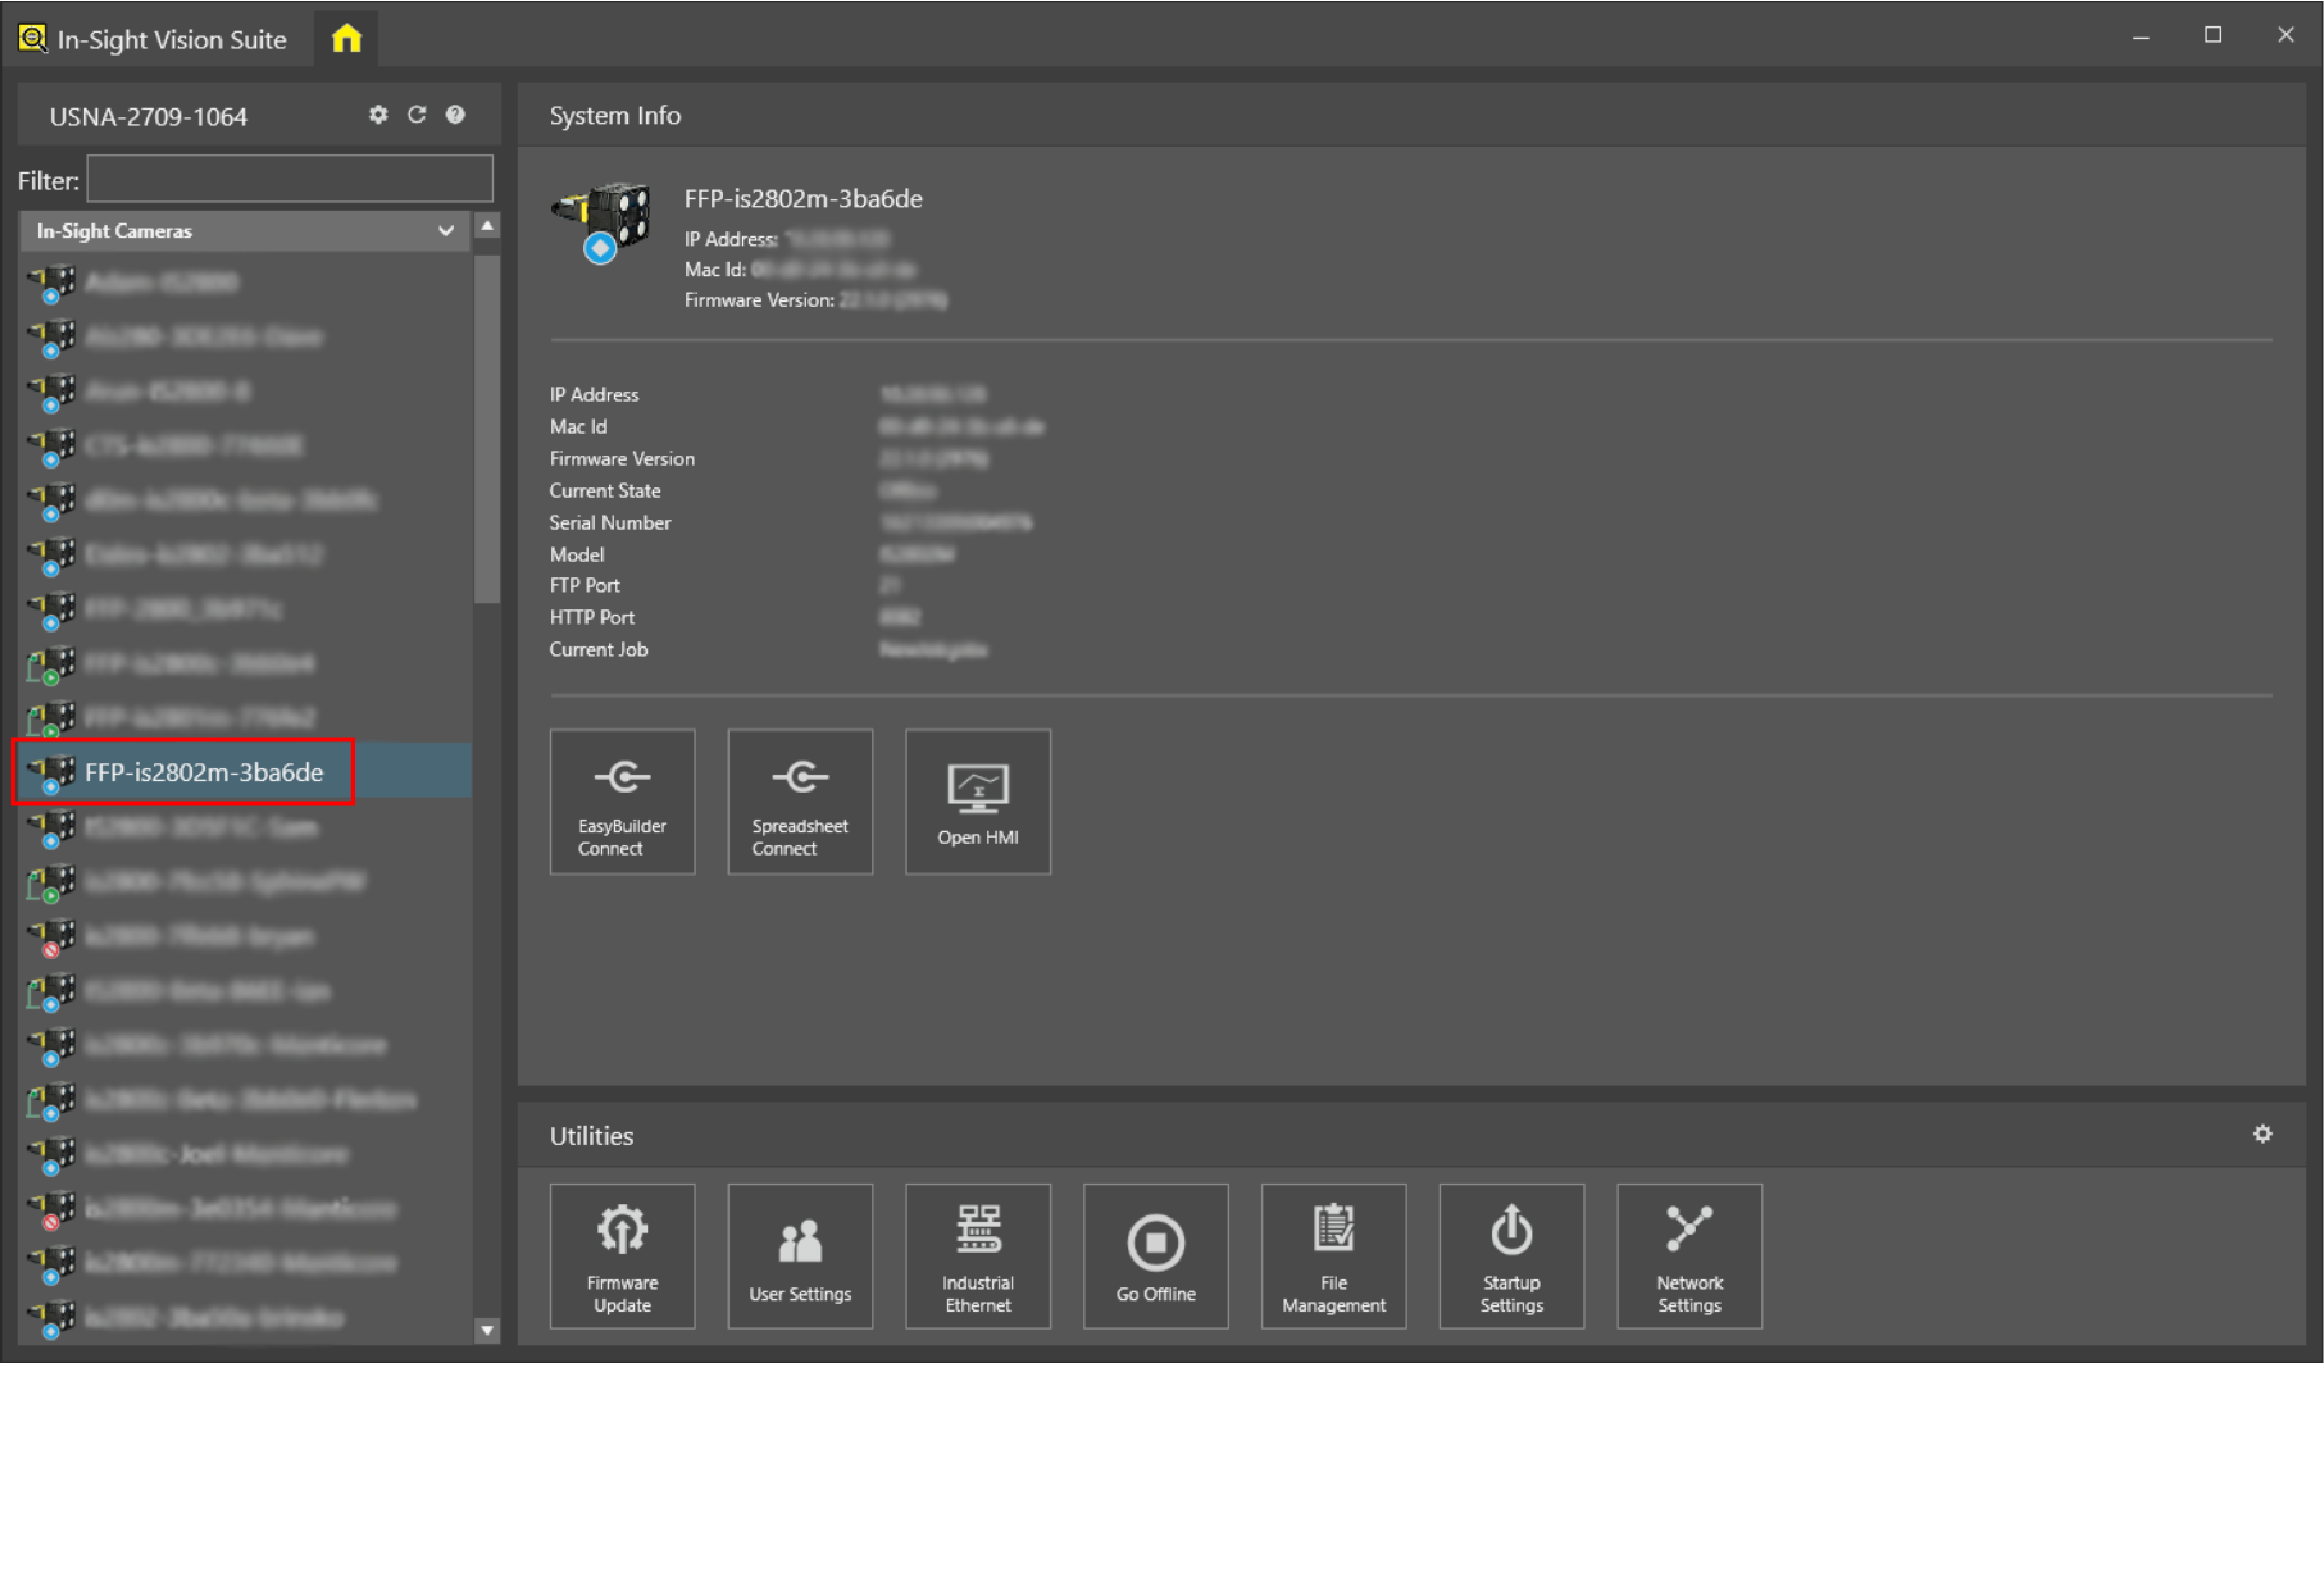
Task: Open User Settings utility
Action: [x=799, y=1257]
